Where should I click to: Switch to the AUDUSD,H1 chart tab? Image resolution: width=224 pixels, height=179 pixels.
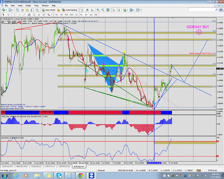click(x=36, y=166)
